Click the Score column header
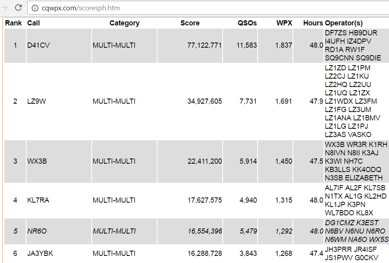The image size is (389, 263). point(190,23)
